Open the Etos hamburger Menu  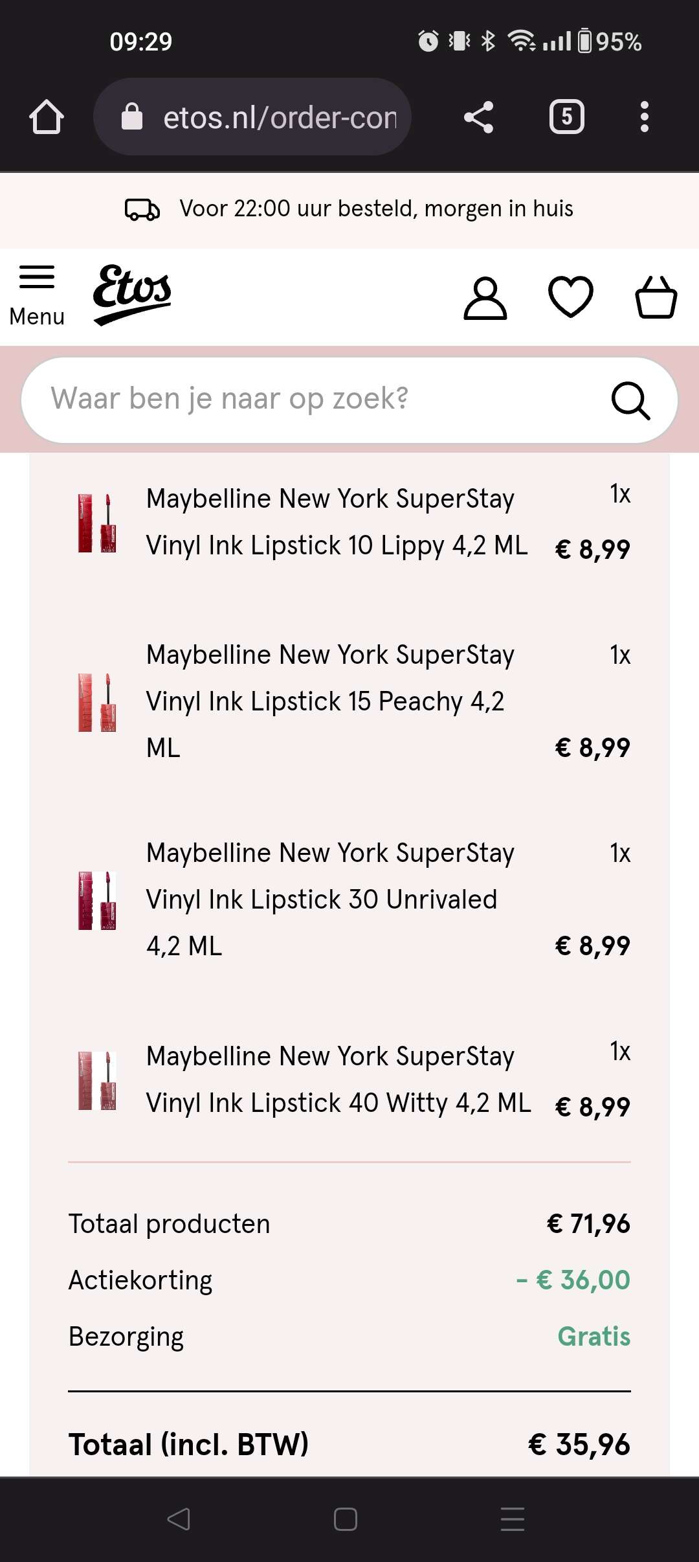pos(37,296)
